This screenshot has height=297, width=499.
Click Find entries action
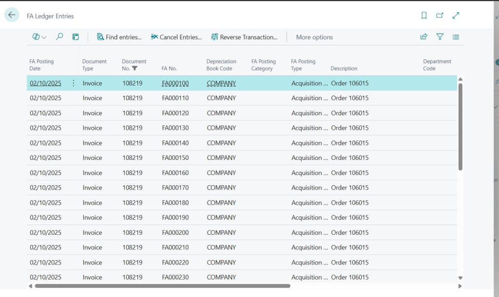[119, 37]
